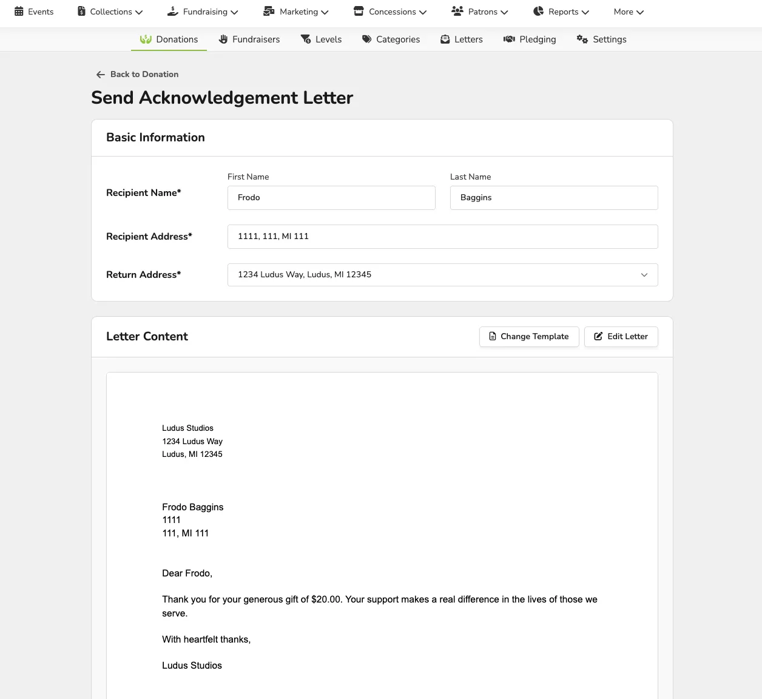Click the Marketing icon in the top navigation
The image size is (762, 699).
[269, 12]
